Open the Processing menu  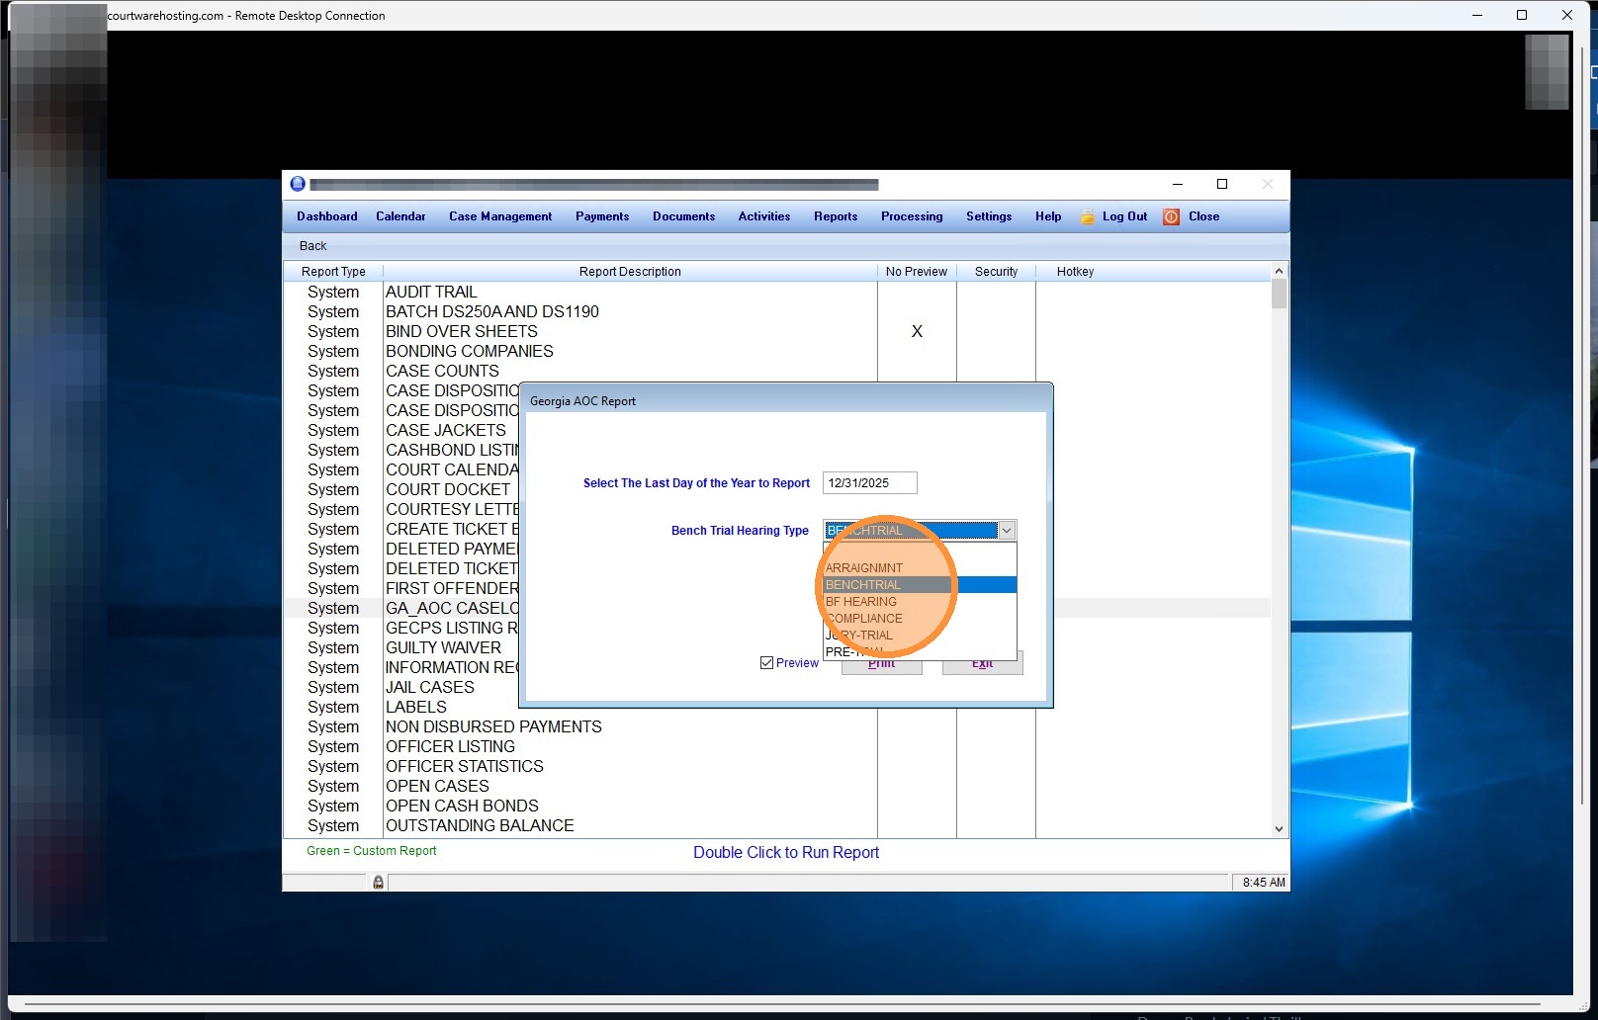[x=912, y=216]
